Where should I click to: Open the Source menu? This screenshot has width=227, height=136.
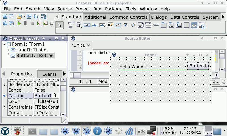point(65,9)
